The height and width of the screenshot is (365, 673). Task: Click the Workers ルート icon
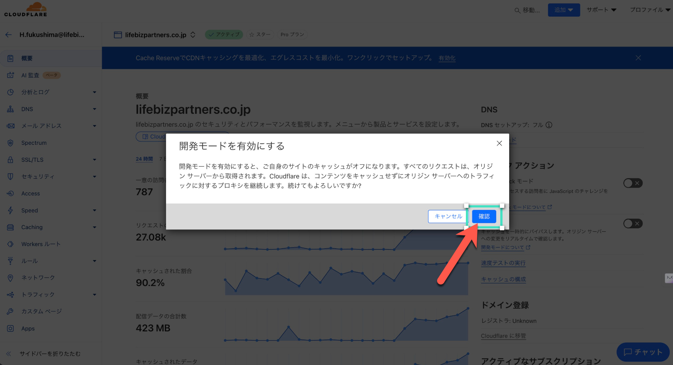[10, 244]
